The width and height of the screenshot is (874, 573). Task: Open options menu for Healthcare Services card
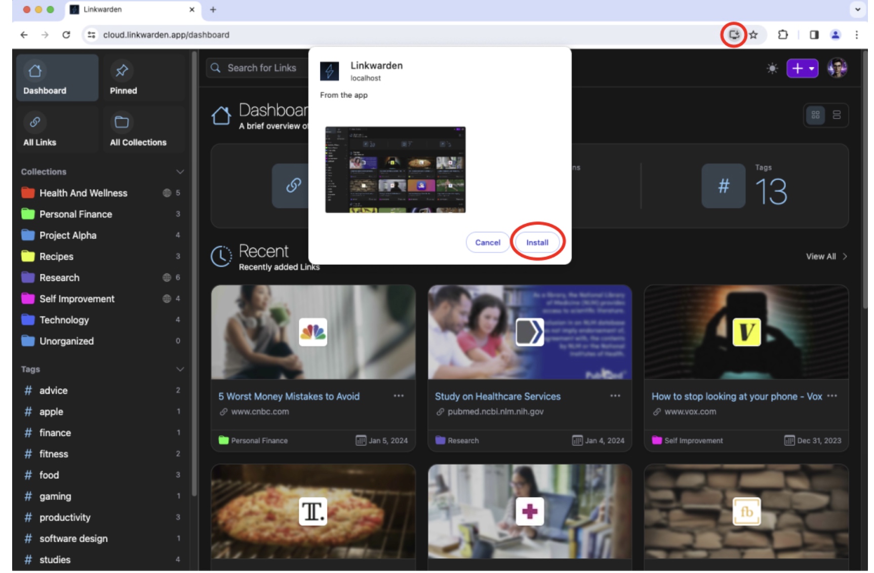click(x=615, y=396)
